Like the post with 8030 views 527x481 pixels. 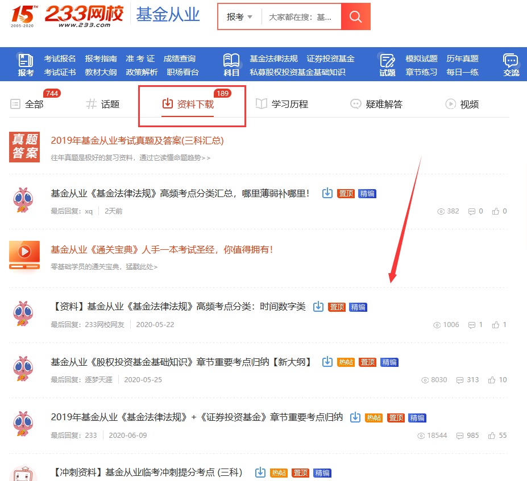(x=491, y=380)
